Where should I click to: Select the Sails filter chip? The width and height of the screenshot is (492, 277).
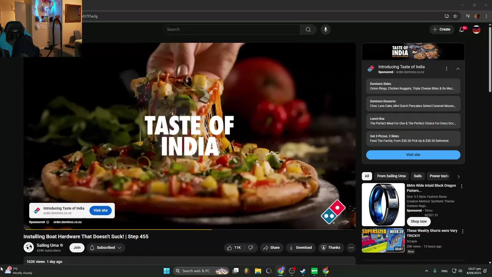(x=418, y=176)
